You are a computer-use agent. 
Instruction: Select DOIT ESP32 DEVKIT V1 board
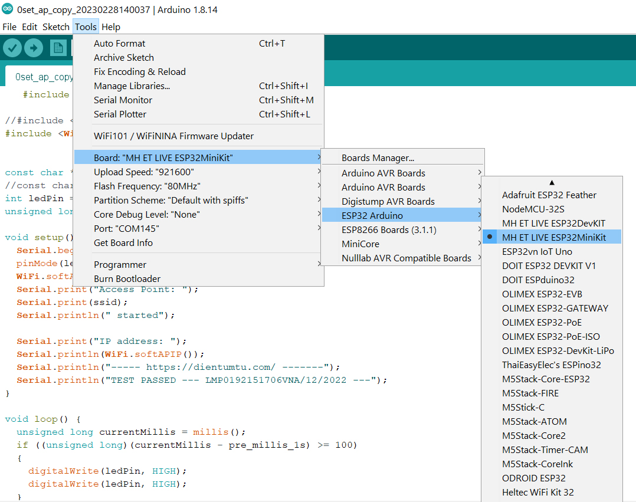[552, 266]
